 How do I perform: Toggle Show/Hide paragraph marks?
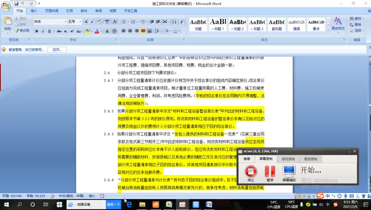click(182, 22)
